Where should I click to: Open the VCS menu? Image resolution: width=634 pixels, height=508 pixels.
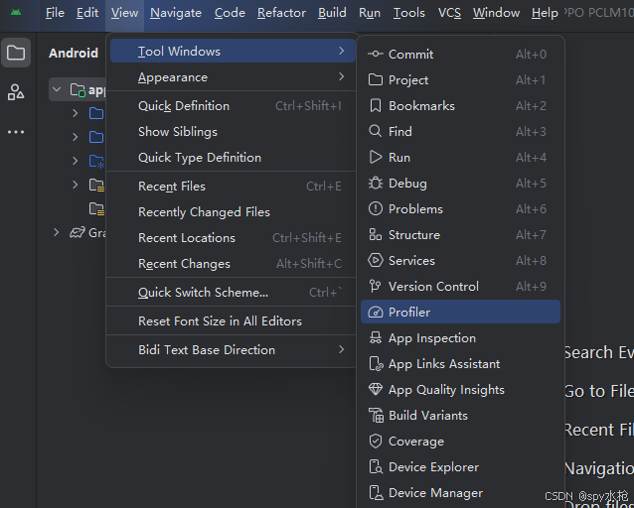pos(449,13)
